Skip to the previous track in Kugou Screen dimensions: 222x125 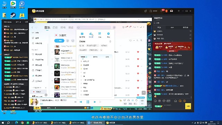click(81, 102)
